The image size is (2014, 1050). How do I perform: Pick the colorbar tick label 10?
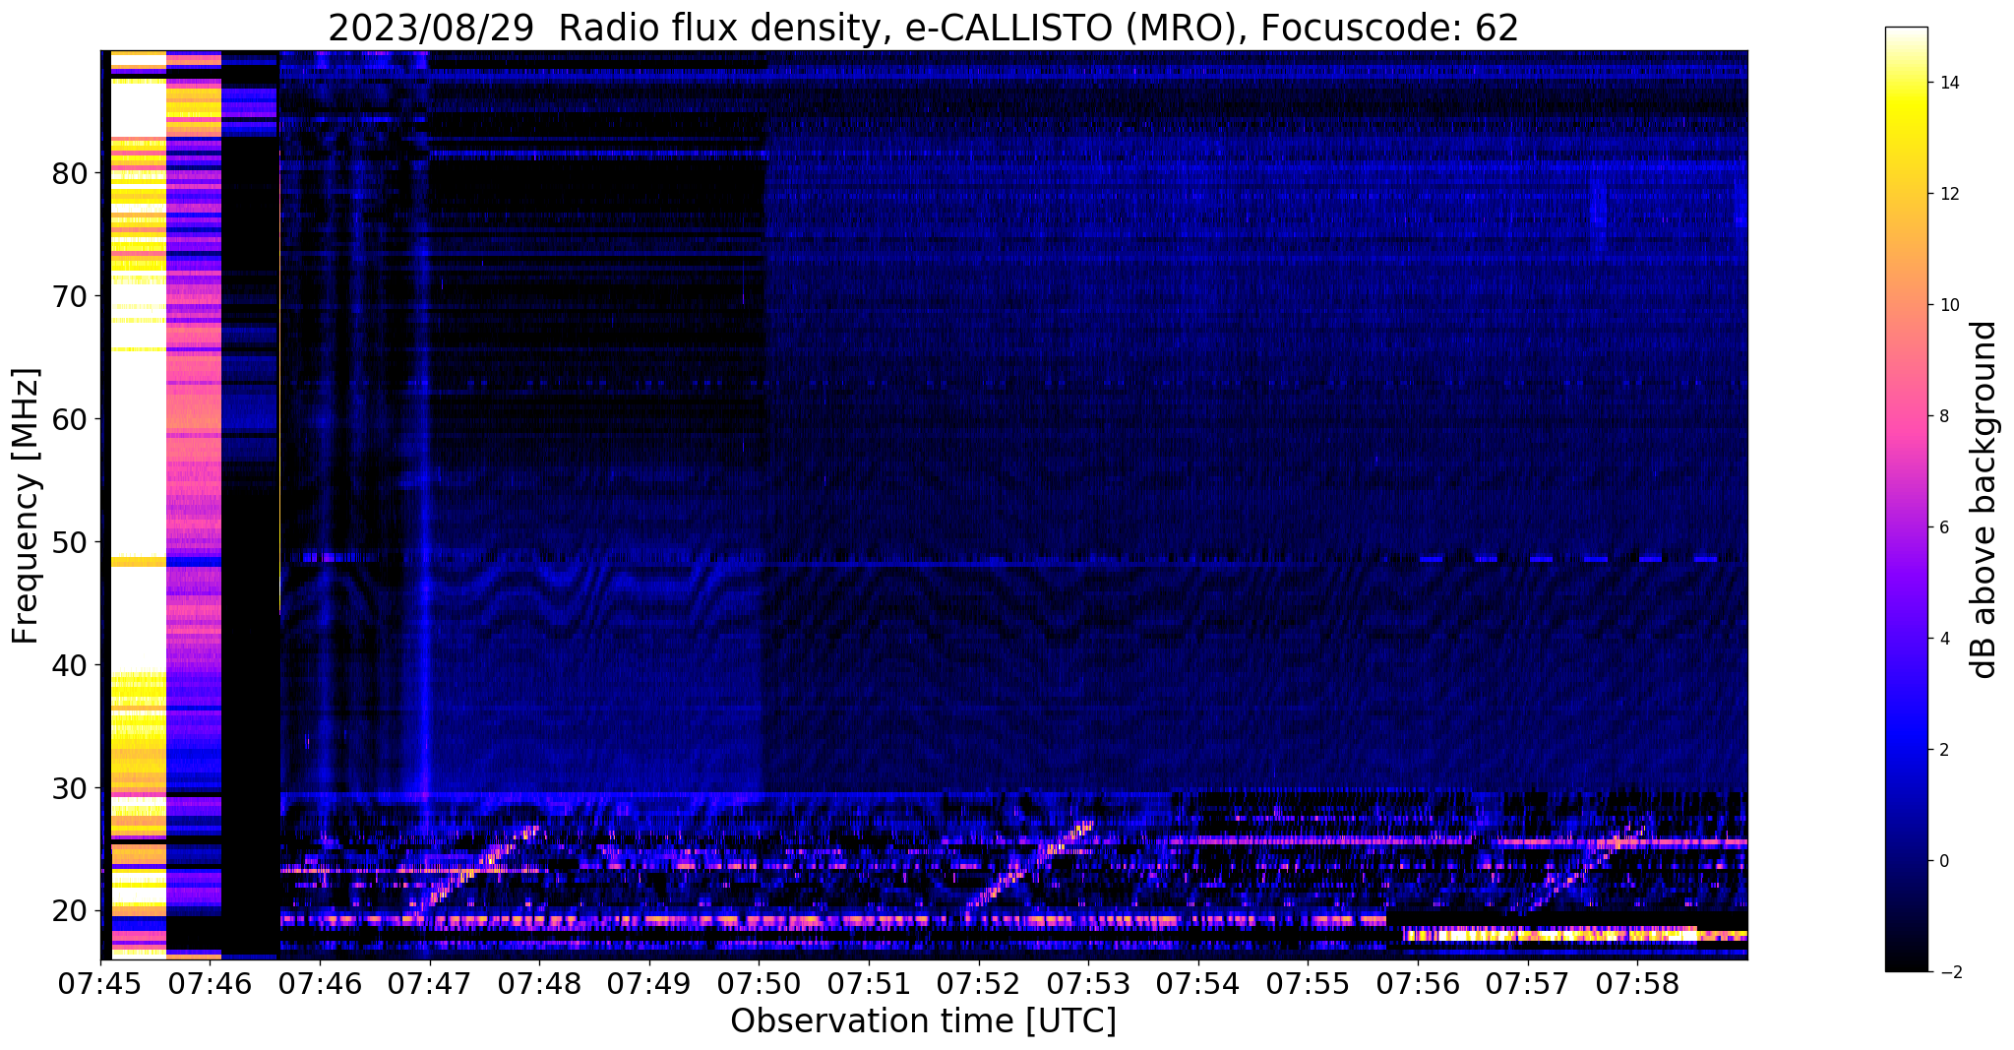click(1947, 305)
